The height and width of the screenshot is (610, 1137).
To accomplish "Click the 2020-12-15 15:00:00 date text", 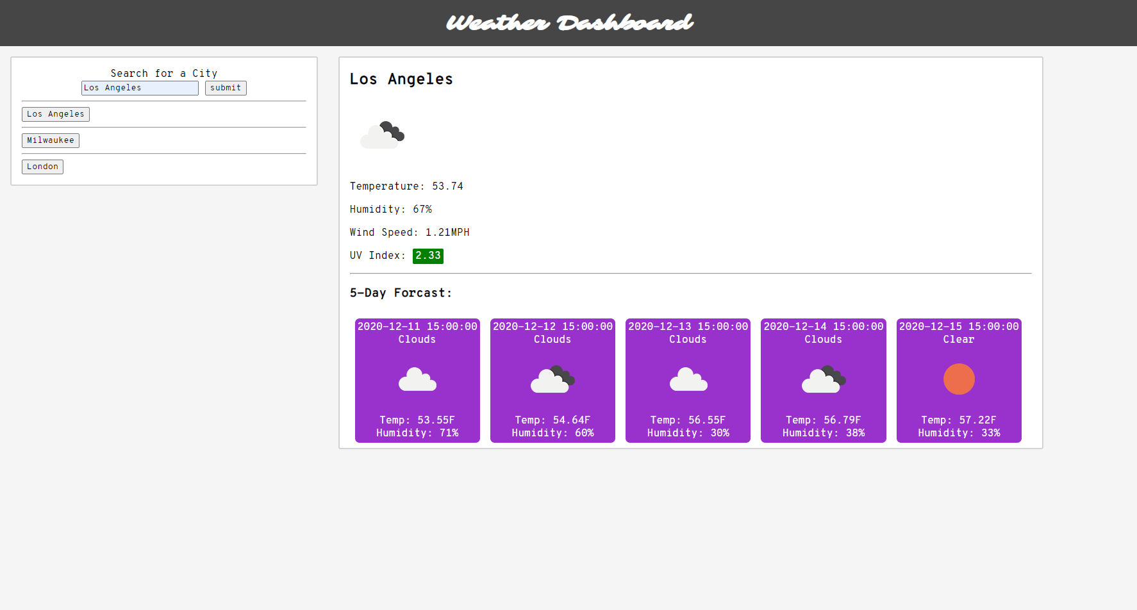I will (x=959, y=326).
